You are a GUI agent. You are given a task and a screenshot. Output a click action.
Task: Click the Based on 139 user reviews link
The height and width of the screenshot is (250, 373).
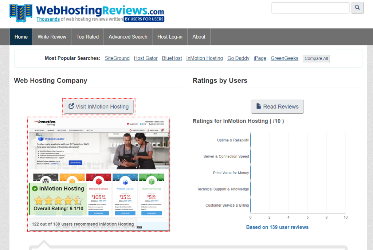(x=277, y=227)
